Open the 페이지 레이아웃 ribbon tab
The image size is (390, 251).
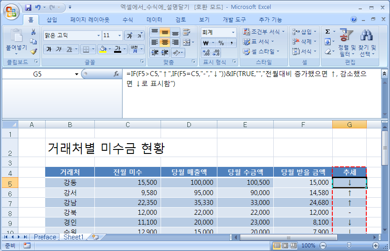(x=89, y=20)
